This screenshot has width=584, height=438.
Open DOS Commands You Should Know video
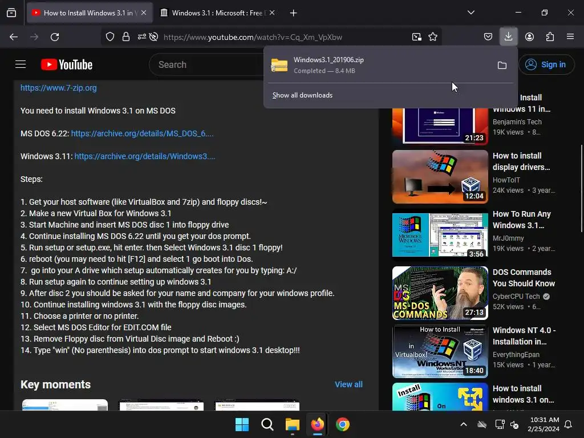pyautogui.click(x=524, y=278)
